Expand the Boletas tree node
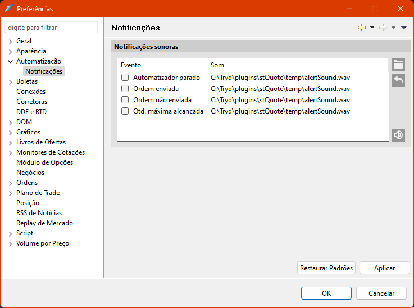This screenshot has width=414, height=308. (10, 82)
